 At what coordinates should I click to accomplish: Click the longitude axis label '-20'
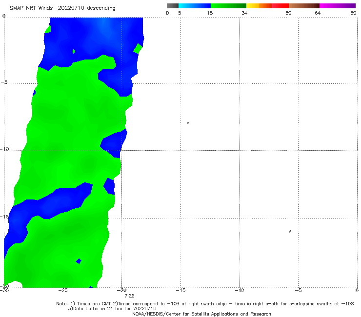point(121,290)
